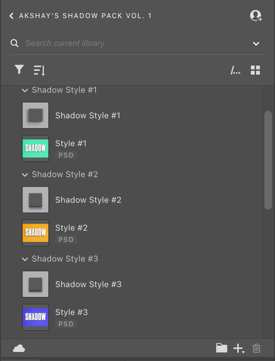The image size is (275, 361).
Task: Click the back arrow next to library title
Action: 12,16
